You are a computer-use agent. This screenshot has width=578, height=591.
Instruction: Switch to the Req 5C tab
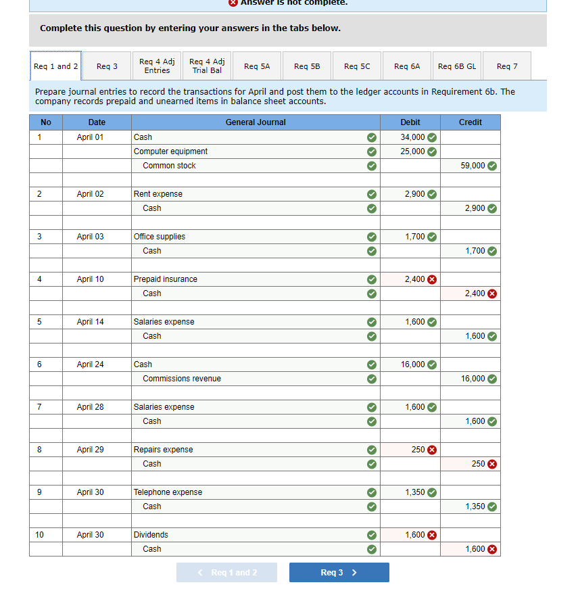point(357,66)
